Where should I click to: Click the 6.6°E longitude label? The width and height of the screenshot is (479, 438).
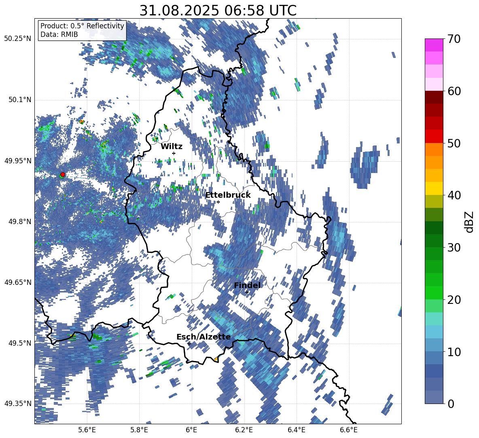(x=349, y=430)
